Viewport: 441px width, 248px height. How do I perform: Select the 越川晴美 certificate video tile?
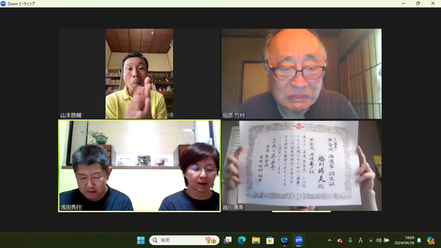point(302,166)
